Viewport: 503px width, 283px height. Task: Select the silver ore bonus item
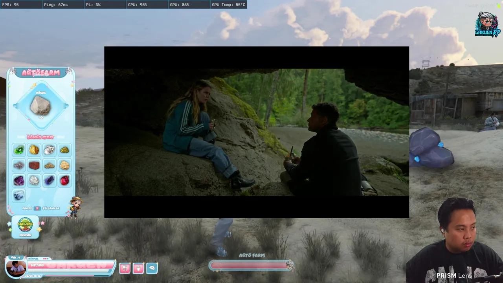pos(50,150)
